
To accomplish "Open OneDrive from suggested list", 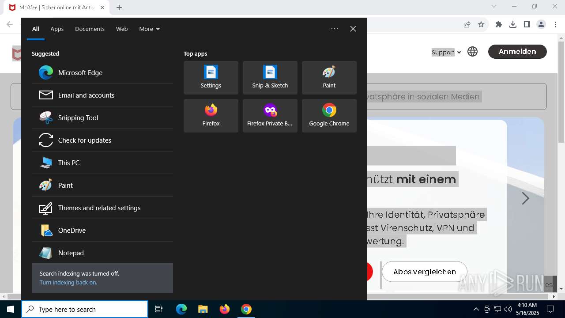I will [x=102, y=230].
